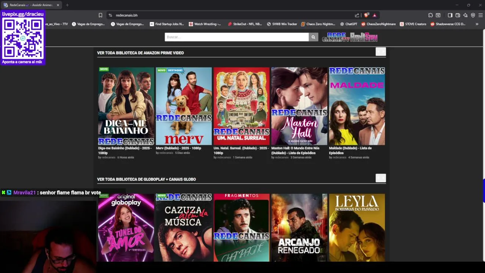
Task: Open the browser extensions puzzle icon
Action: pos(430,15)
